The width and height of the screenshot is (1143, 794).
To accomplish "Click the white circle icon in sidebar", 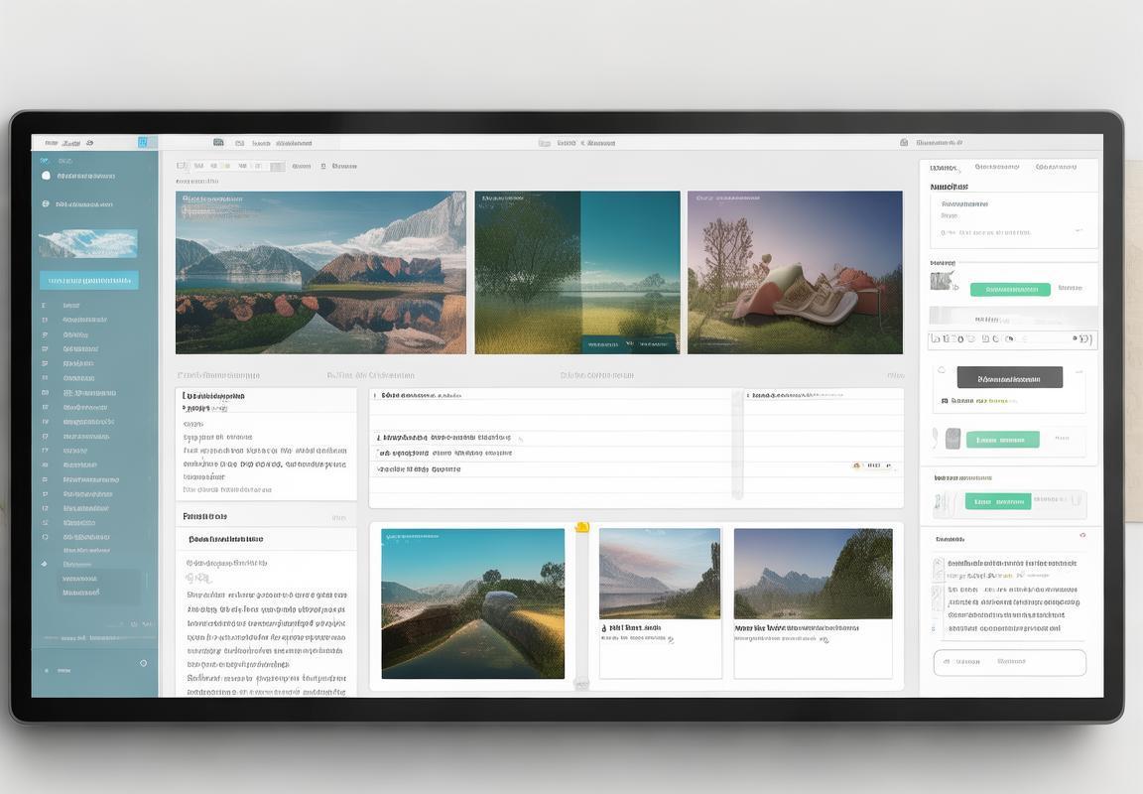I will pos(46,176).
